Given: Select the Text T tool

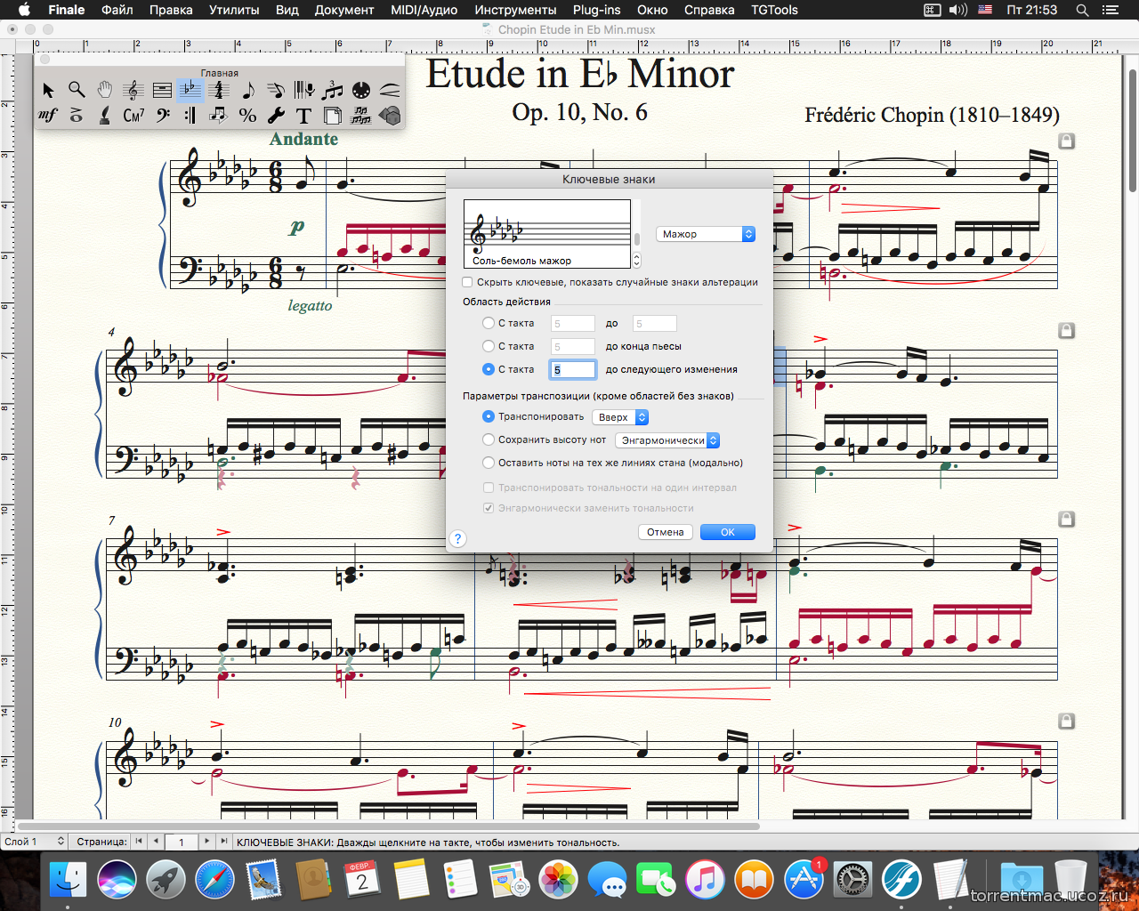Looking at the screenshot, I should click(304, 115).
